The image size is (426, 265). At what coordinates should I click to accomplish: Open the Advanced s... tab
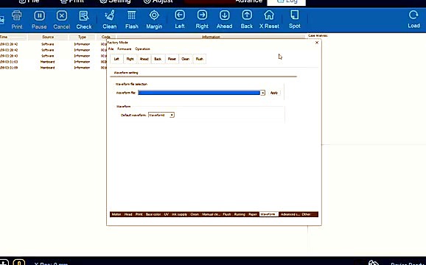click(290, 214)
